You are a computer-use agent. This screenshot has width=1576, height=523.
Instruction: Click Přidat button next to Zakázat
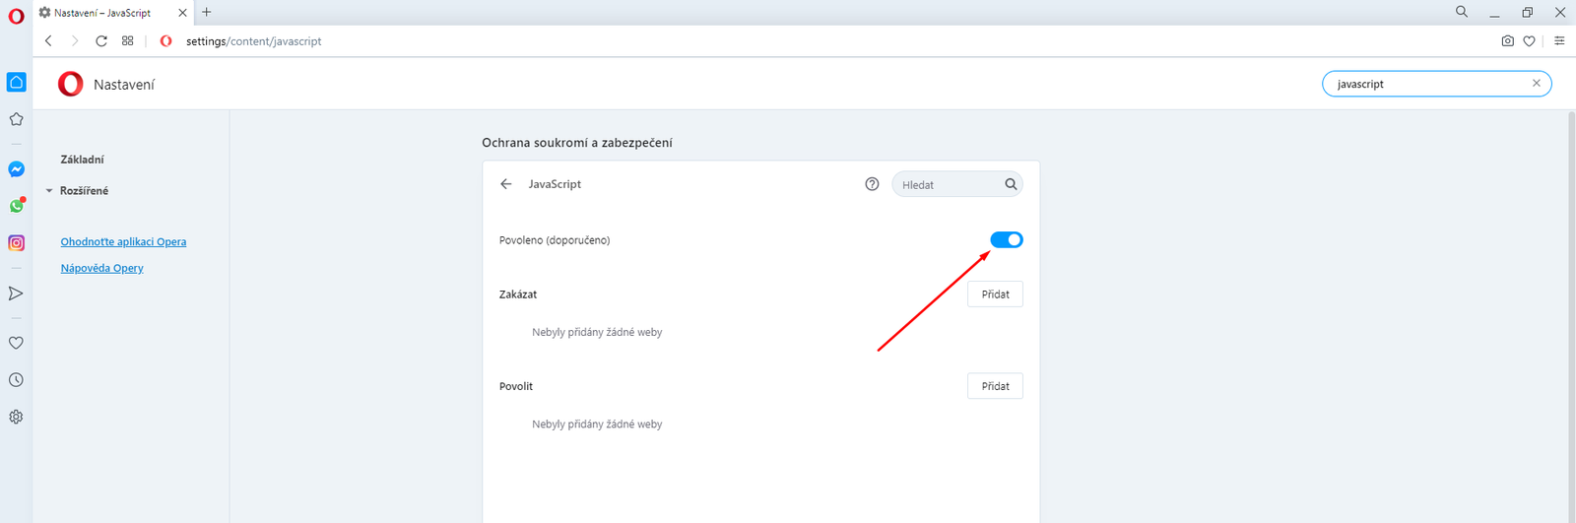coord(995,294)
